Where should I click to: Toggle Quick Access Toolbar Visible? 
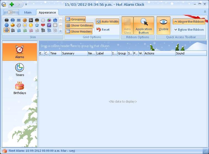tap(164, 25)
